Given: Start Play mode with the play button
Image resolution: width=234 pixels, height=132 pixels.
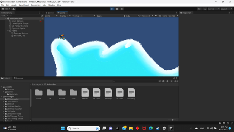Looking at the screenshot, I should tap(112, 9).
